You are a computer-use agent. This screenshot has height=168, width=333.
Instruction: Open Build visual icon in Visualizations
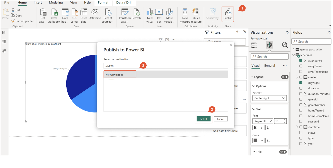click(254, 45)
